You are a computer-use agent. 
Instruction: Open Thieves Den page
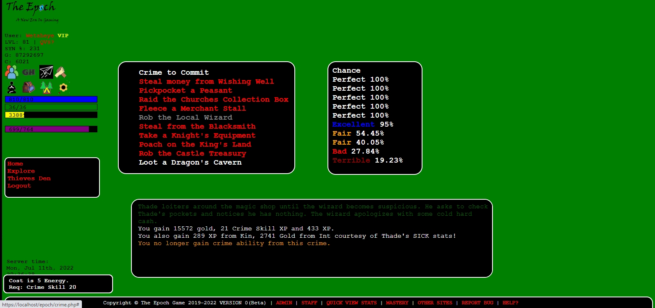pos(29,179)
